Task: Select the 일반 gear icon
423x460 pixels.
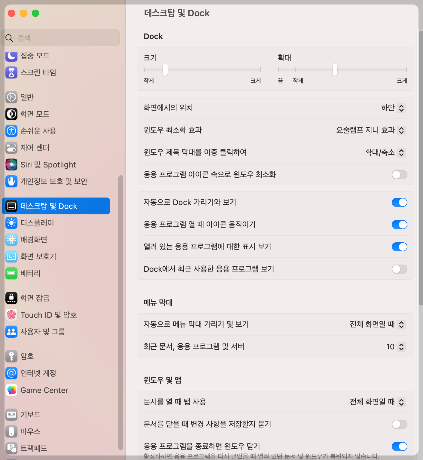Action: pos(11,97)
